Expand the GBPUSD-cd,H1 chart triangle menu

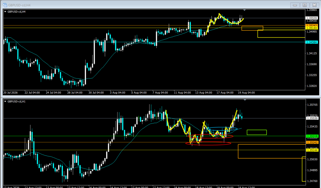5,101
